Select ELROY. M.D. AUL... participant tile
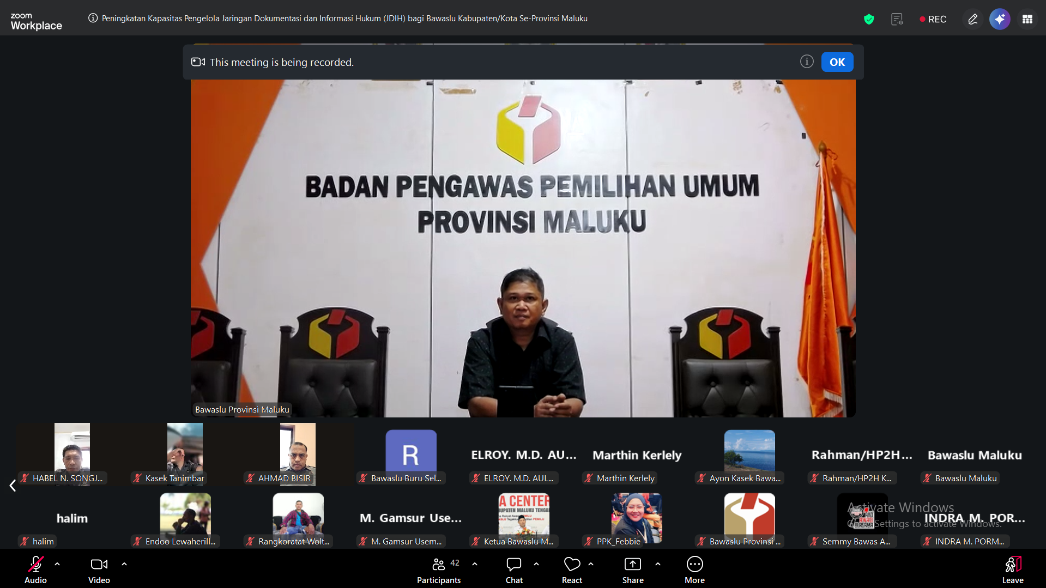 (523, 454)
